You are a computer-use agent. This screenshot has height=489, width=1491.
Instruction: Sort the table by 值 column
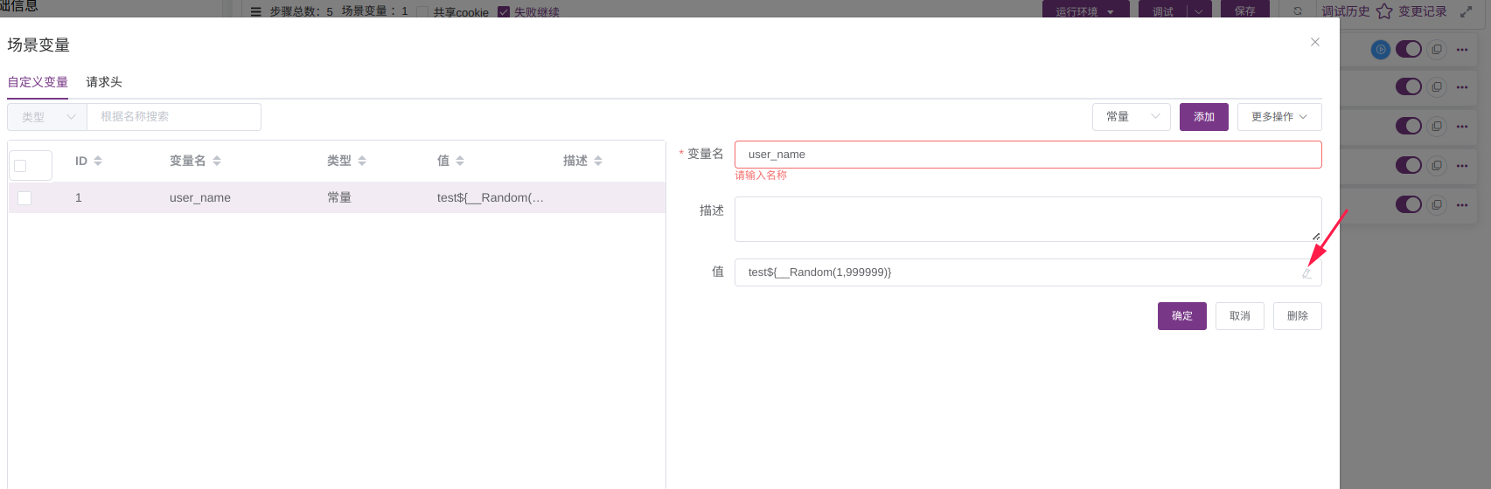coord(460,161)
